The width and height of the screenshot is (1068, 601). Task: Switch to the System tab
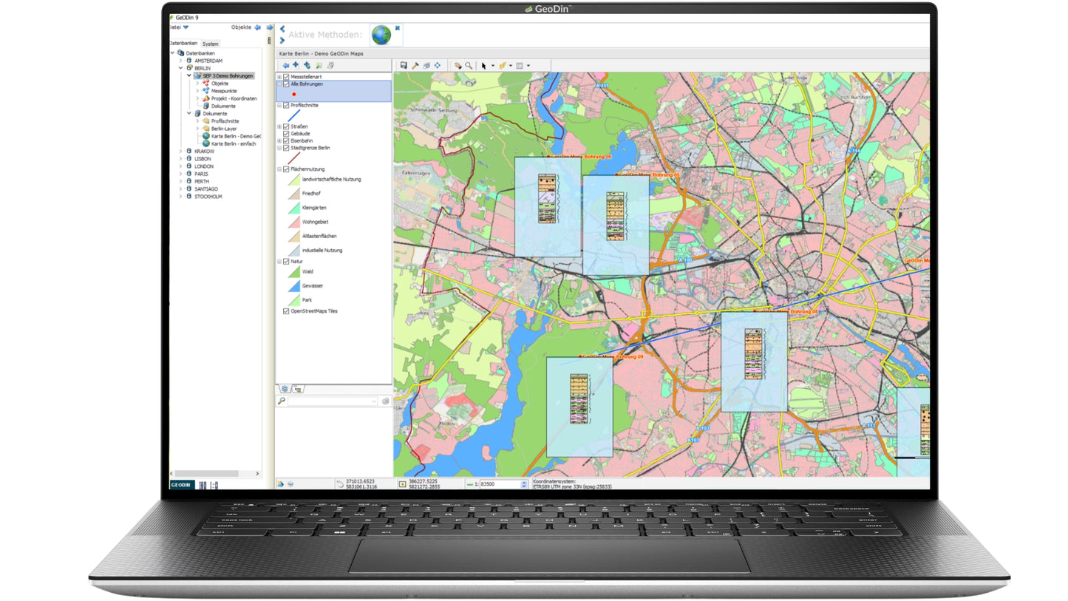211,44
